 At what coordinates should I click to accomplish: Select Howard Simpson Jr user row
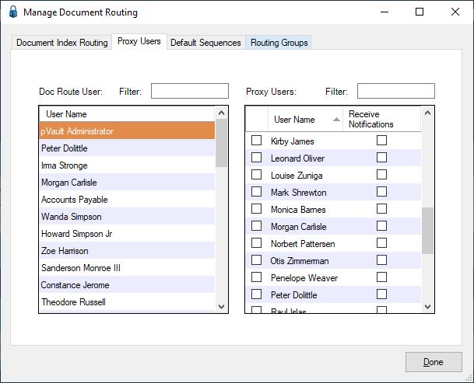pos(127,234)
